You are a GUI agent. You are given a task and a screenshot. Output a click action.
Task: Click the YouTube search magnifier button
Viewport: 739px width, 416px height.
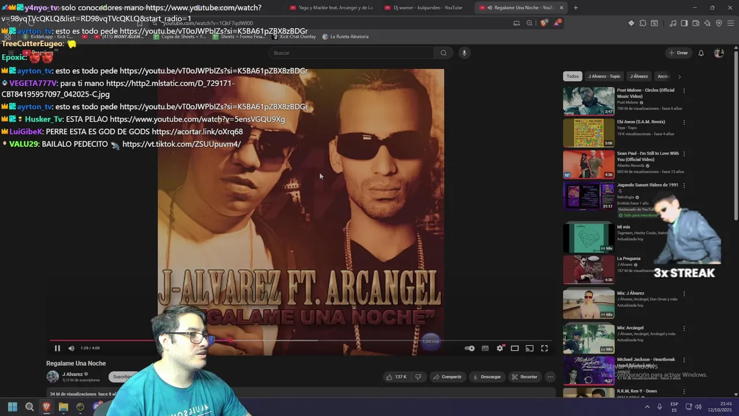point(443,53)
